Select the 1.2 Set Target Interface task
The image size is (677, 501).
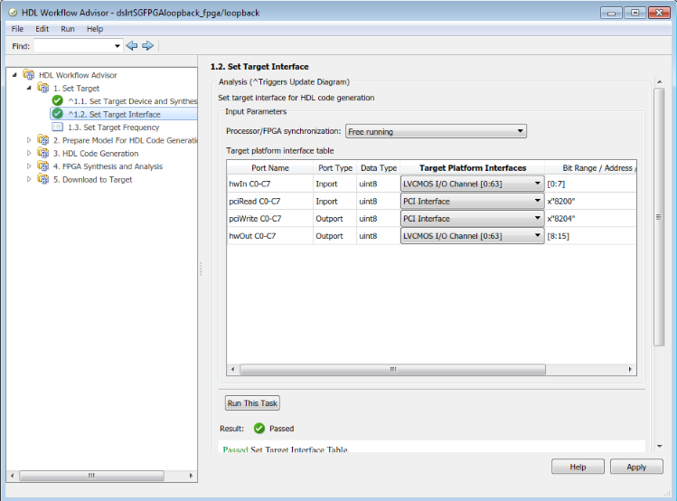(114, 115)
